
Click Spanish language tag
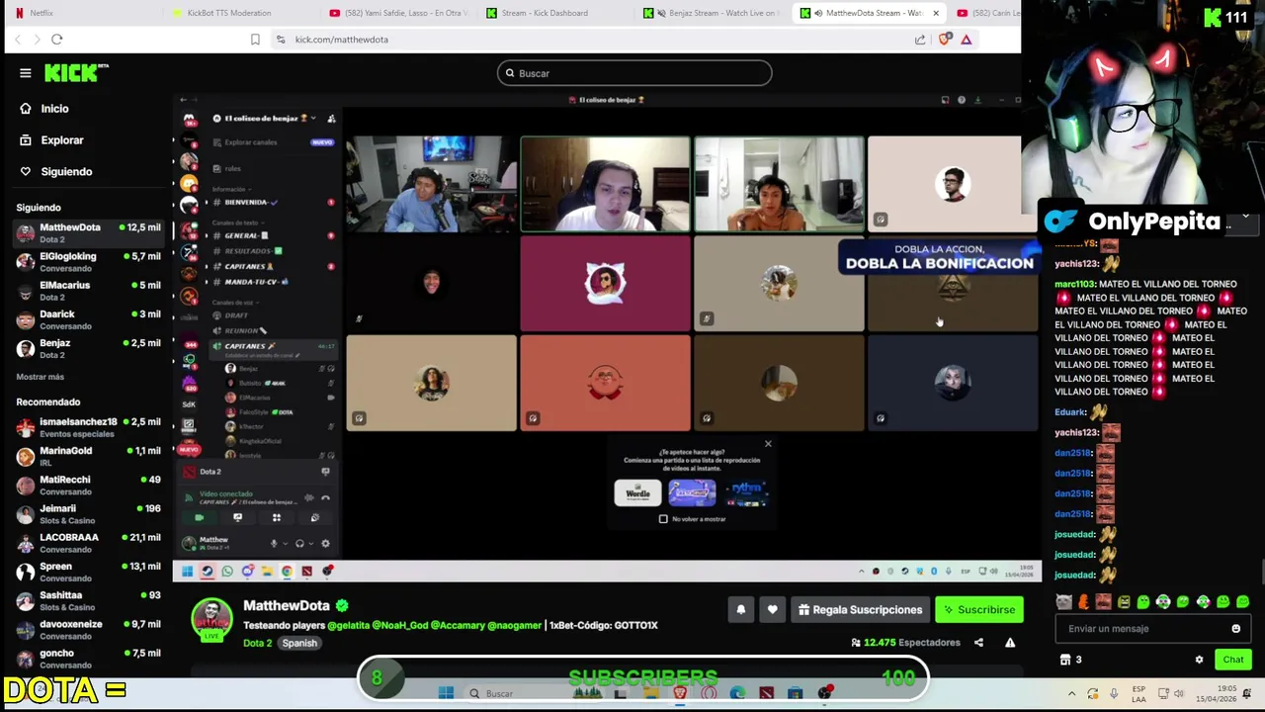pos(299,643)
